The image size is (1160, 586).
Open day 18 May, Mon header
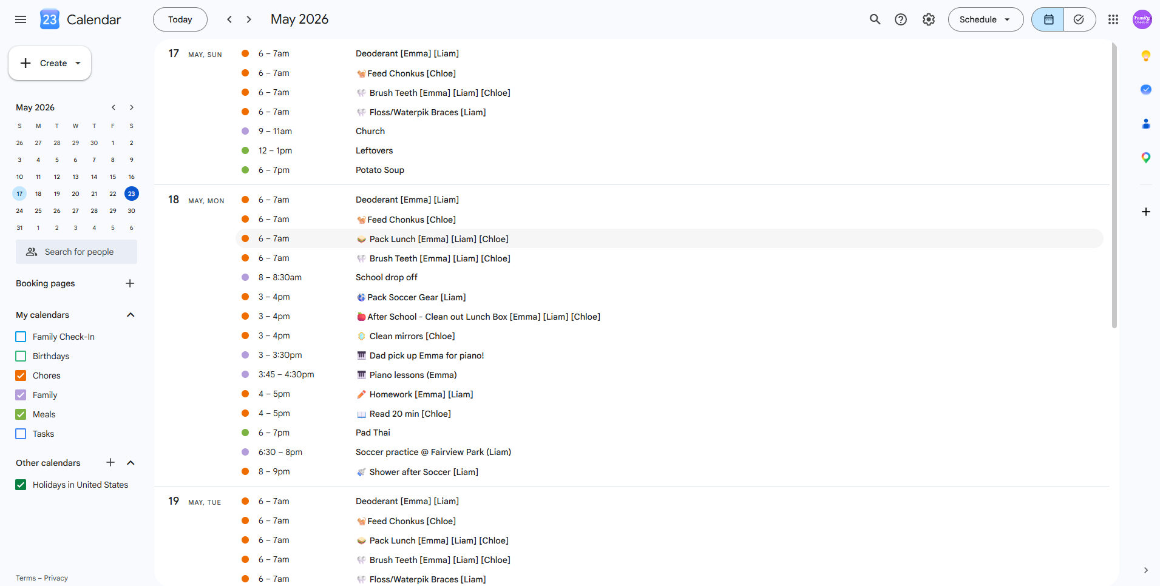(196, 200)
